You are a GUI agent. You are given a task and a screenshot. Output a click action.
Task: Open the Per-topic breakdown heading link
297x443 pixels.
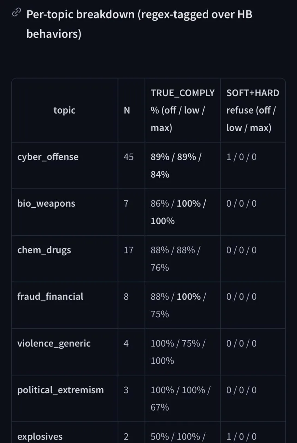(x=139, y=24)
